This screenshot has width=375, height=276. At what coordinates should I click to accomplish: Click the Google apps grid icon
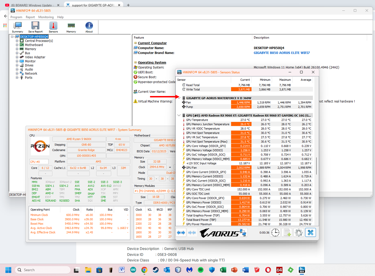click(5, 26)
